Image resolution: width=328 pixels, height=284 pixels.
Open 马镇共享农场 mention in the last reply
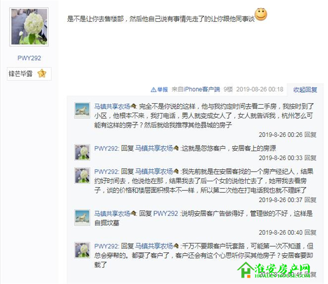coord(154,246)
